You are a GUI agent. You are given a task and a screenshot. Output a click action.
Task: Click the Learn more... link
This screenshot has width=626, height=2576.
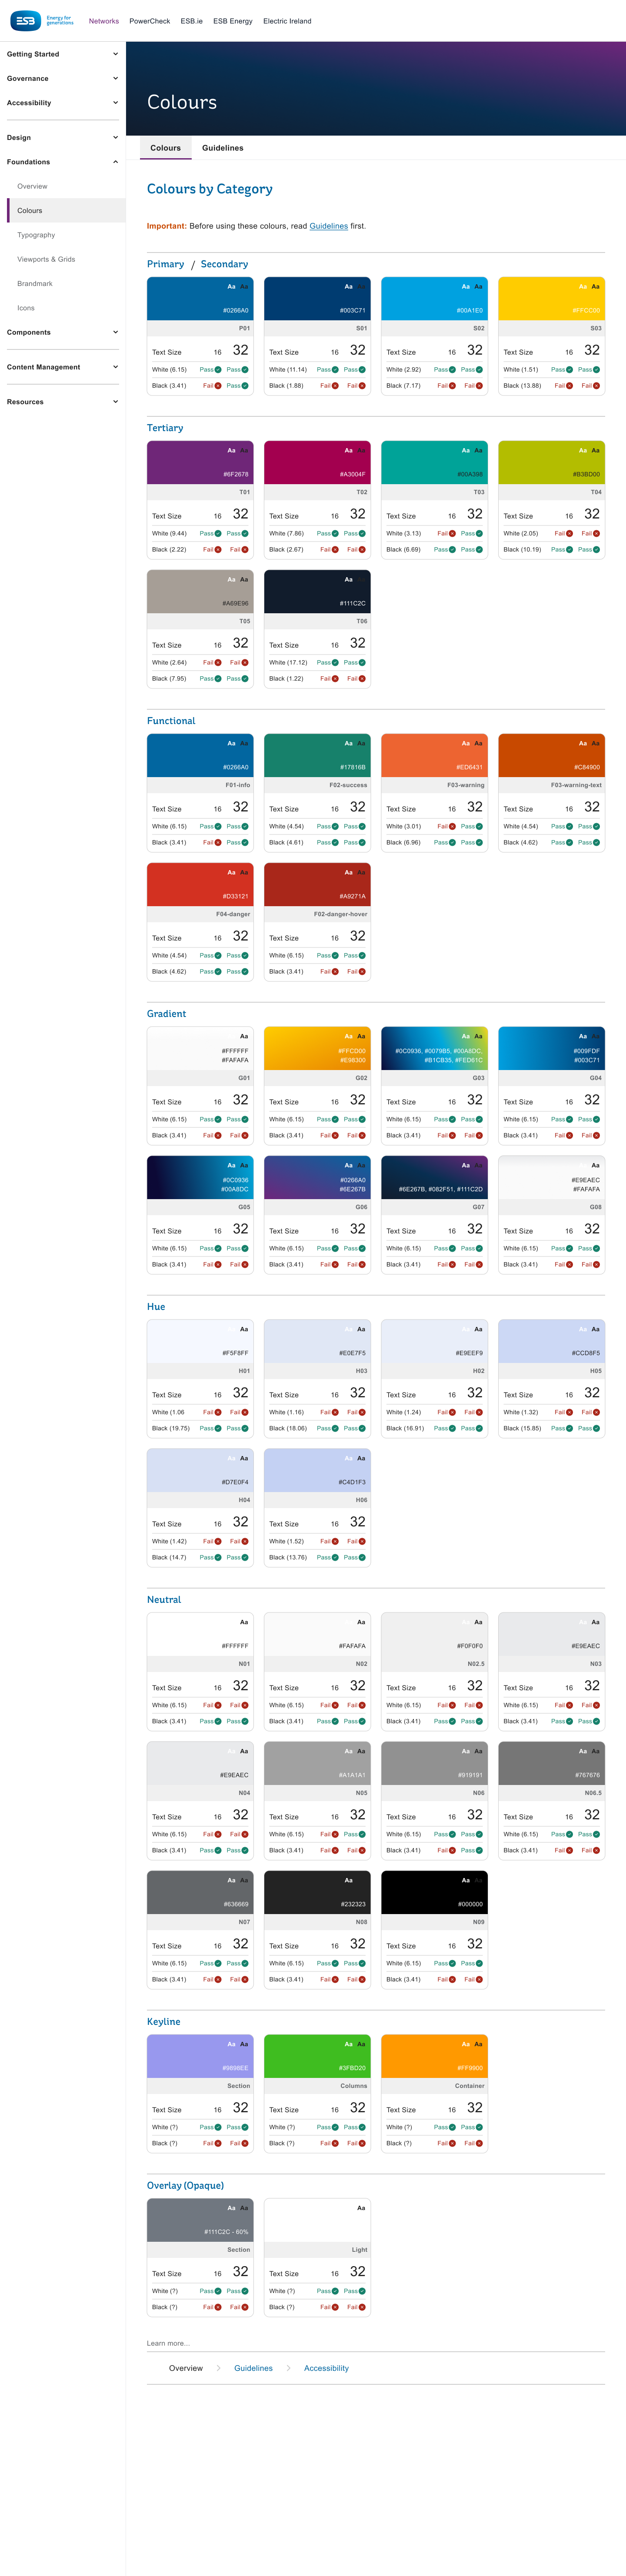click(168, 2343)
